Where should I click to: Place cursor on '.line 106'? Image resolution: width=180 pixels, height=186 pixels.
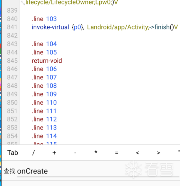pos(44,69)
